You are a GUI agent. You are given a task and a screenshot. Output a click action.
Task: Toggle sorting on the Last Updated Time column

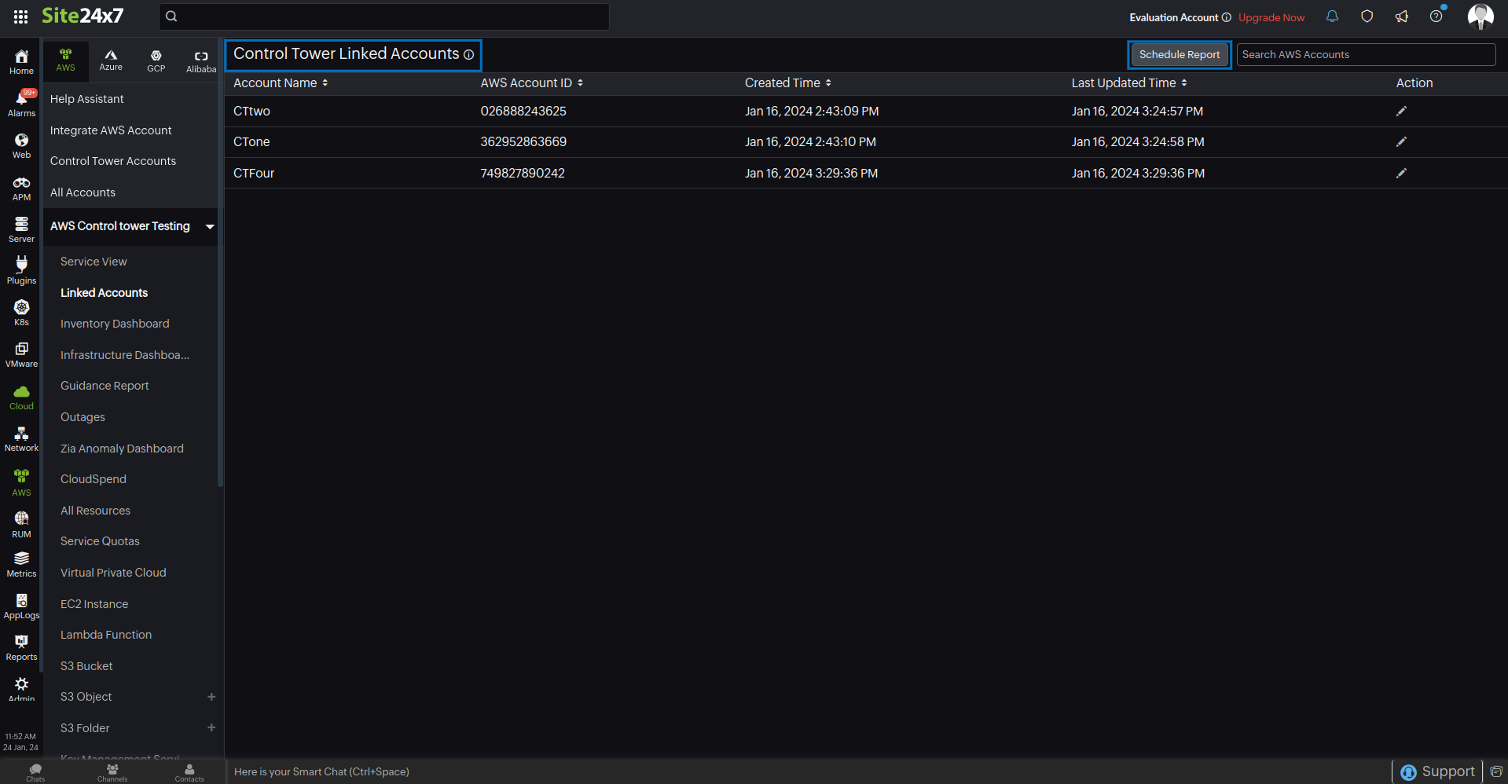click(1185, 82)
